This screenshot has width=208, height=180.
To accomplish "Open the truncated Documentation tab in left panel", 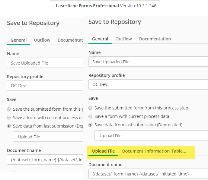I will click(70, 40).
